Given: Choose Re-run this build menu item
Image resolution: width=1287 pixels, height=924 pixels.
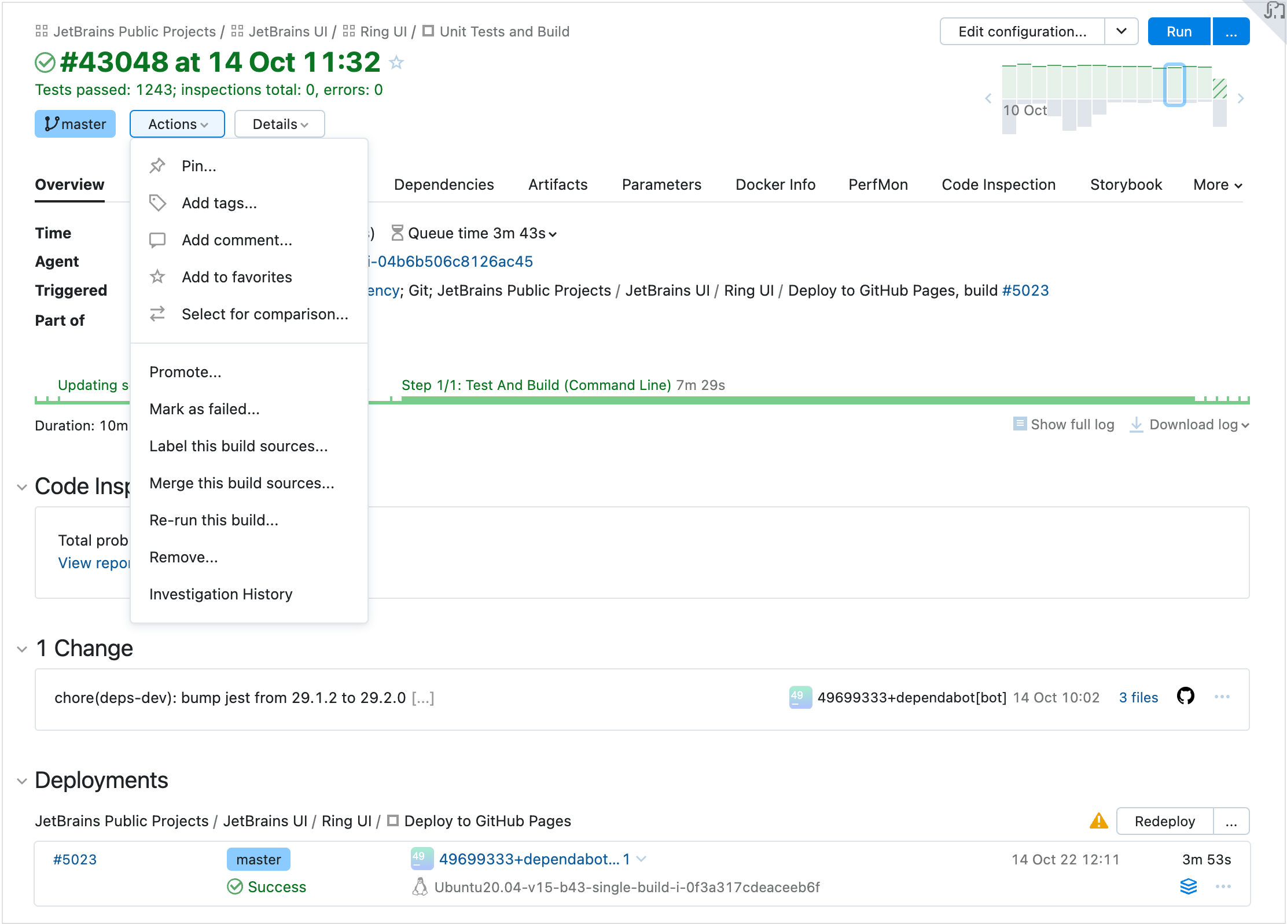Looking at the screenshot, I should pos(214,520).
